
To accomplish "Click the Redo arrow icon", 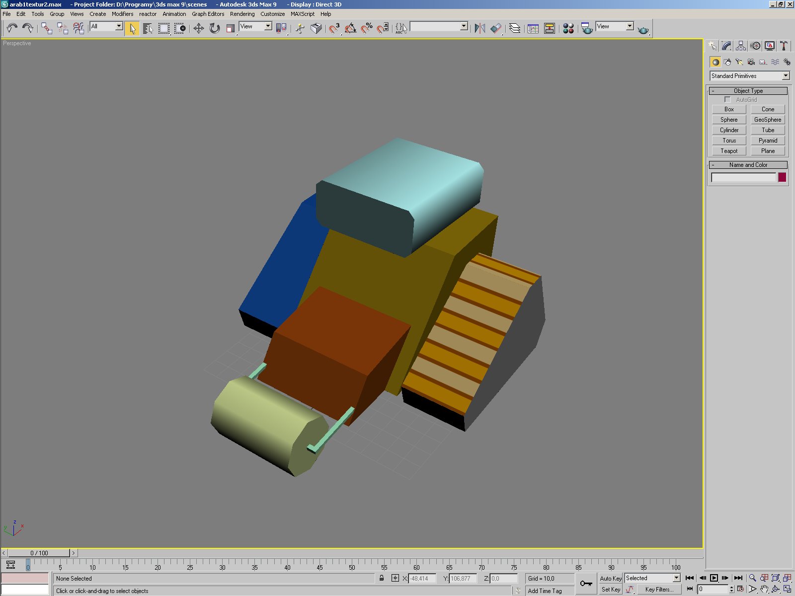I will pyautogui.click(x=28, y=28).
